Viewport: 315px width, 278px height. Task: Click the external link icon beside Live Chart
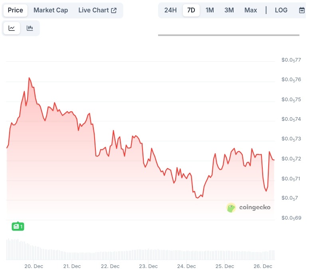pyautogui.click(x=114, y=10)
